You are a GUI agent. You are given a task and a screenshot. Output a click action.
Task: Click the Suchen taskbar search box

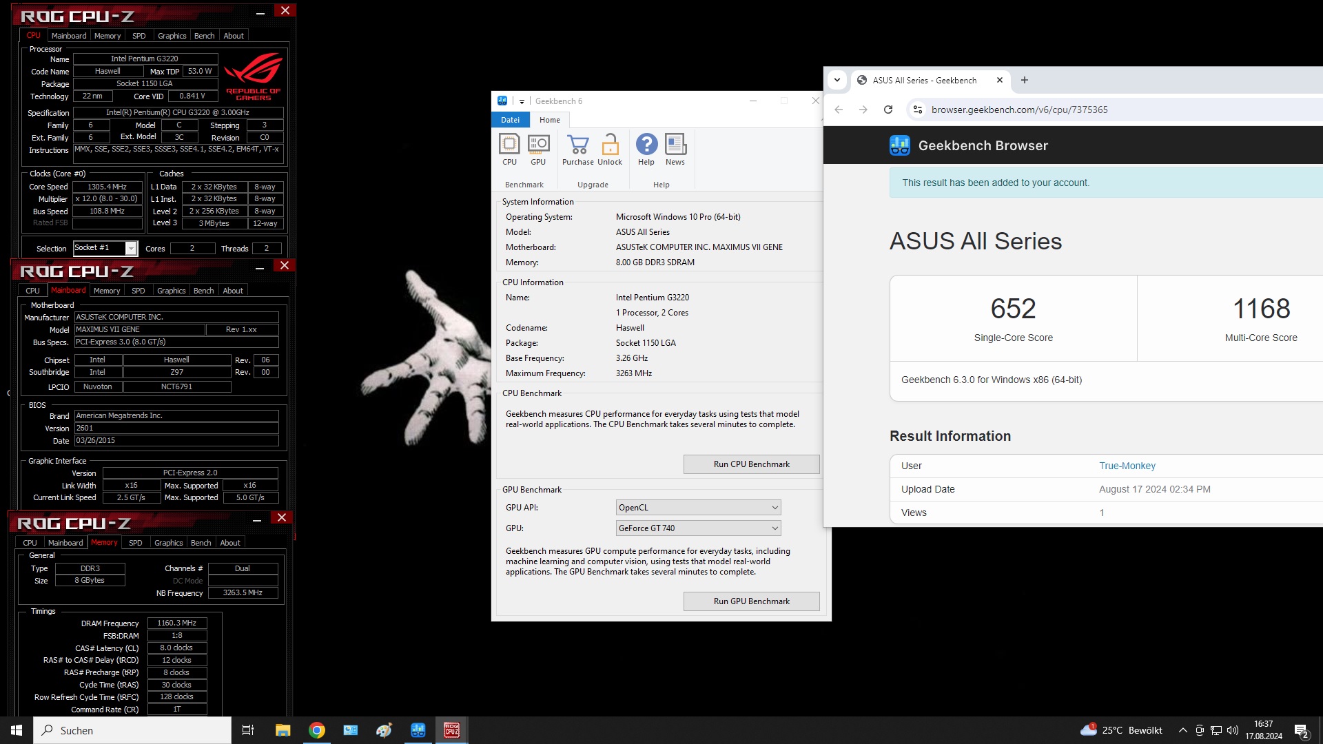tap(132, 730)
